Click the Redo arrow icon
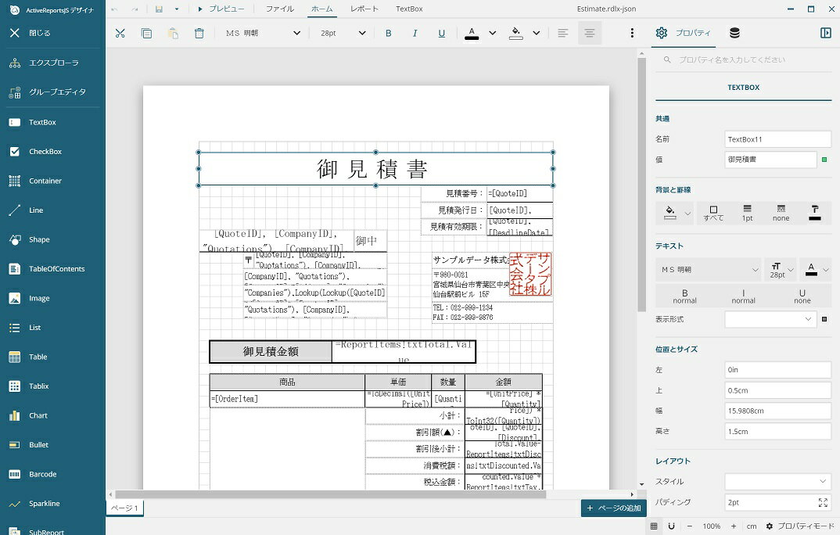This screenshot has height=535, width=840. point(135,9)
